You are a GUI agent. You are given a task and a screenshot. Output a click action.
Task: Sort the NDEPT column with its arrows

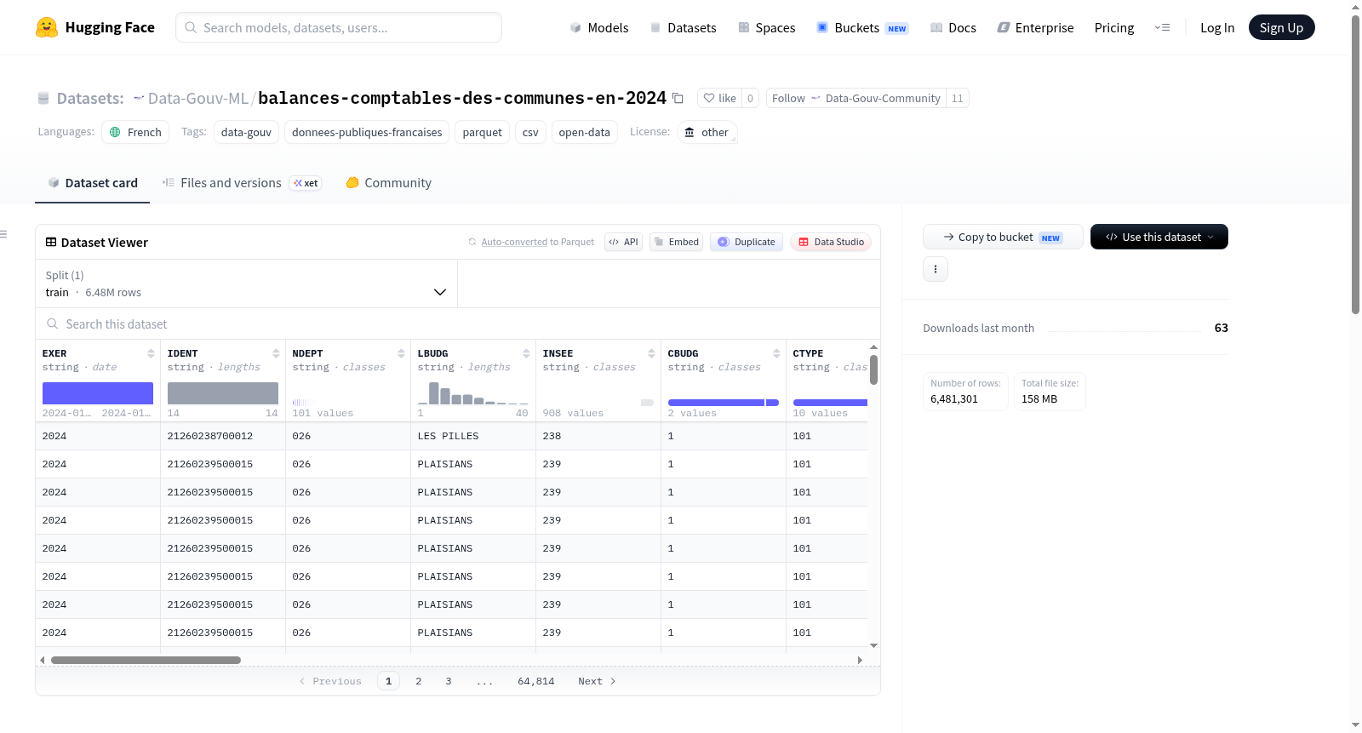401,353
